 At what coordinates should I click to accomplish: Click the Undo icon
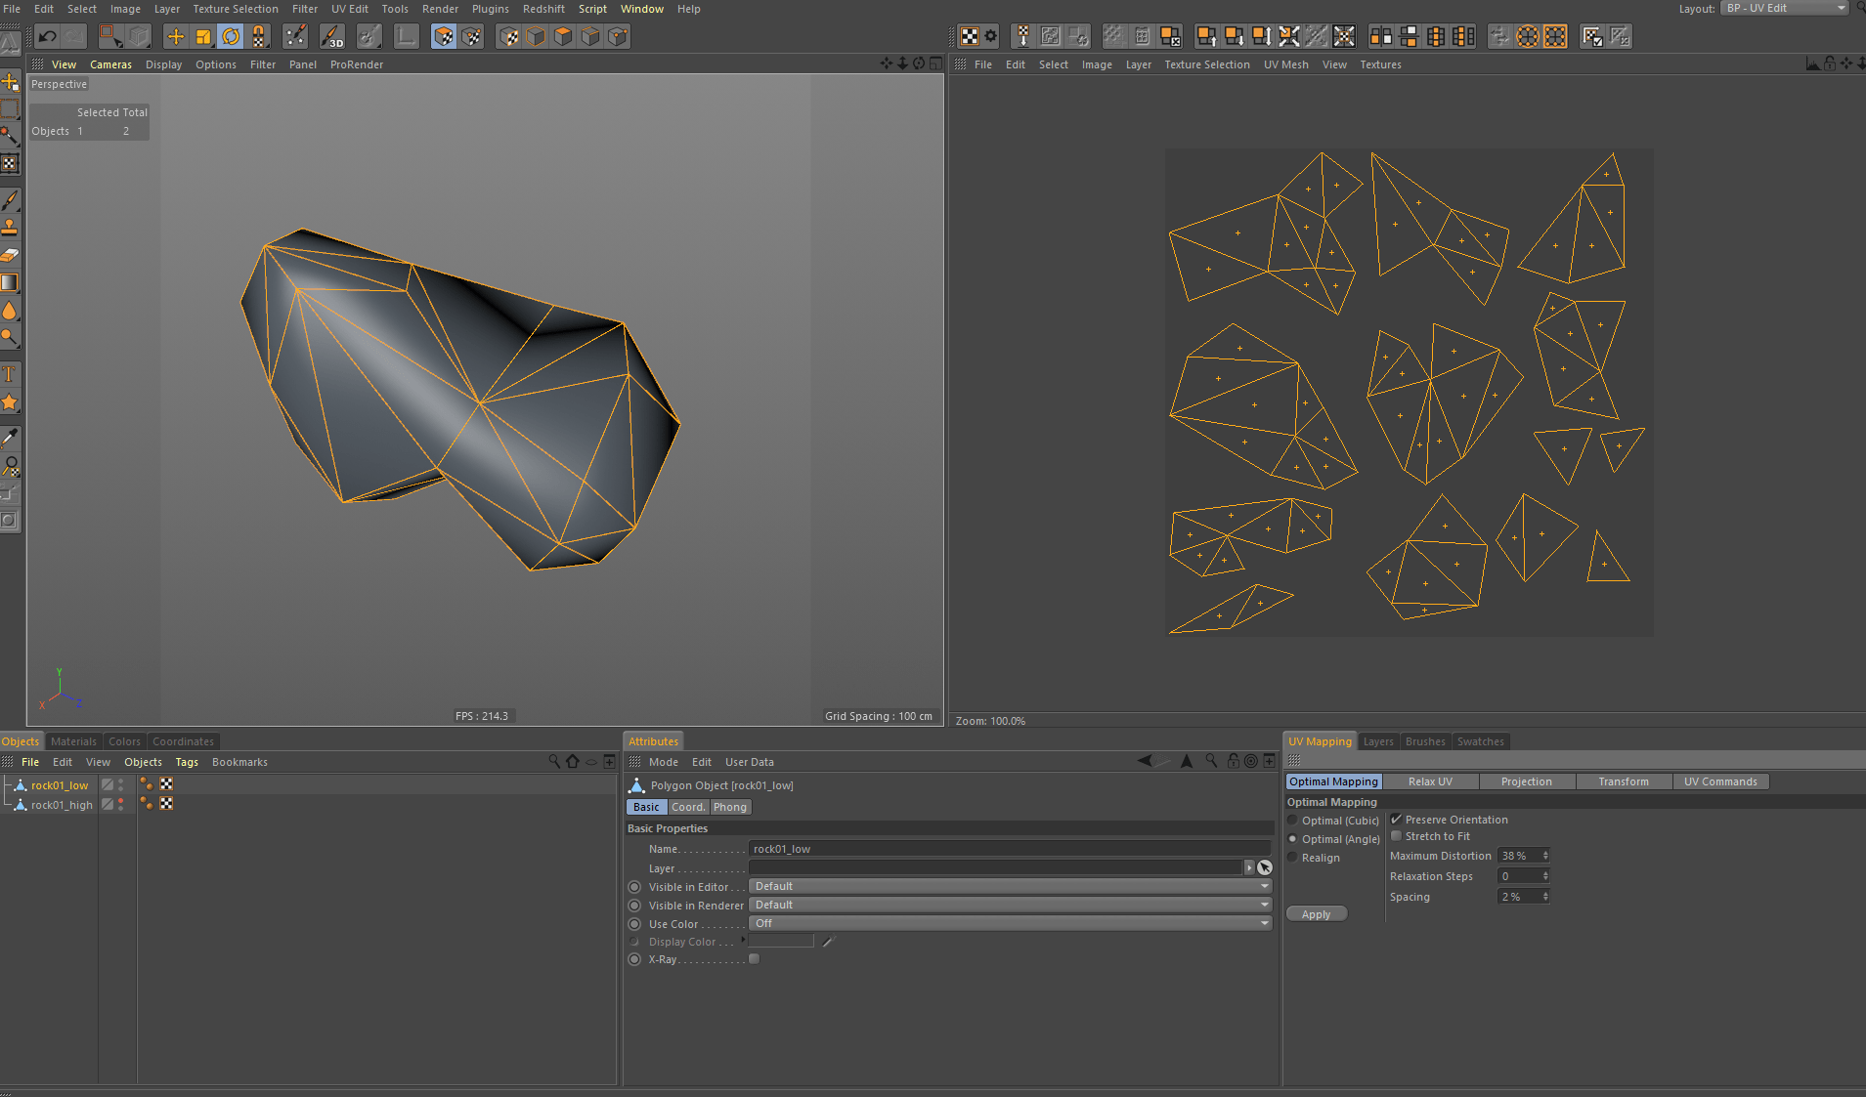pyautogui.click(x=46, y=36)
